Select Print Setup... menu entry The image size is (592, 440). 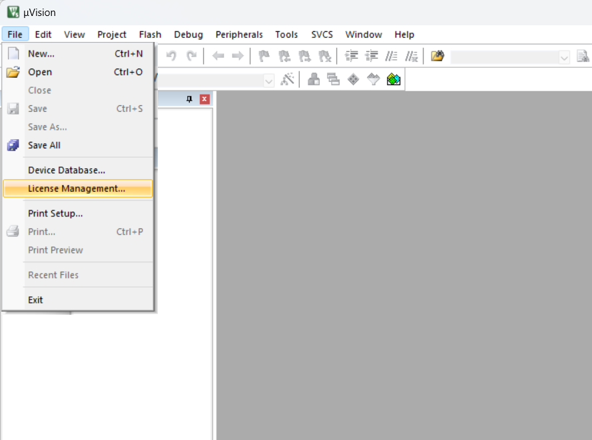pyautogui.click(x=78, y=213)
